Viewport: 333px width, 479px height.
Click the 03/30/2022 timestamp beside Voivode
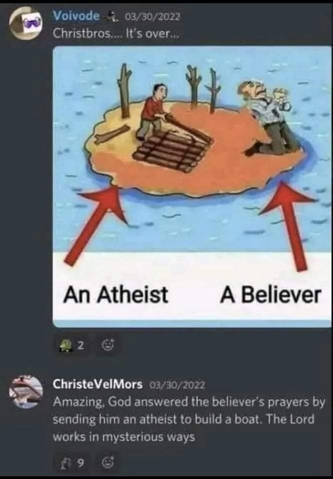pos(153,16)
